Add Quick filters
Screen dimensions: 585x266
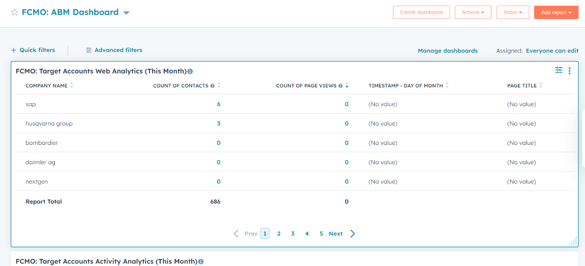pyautogui.click(x=33, y=50)
